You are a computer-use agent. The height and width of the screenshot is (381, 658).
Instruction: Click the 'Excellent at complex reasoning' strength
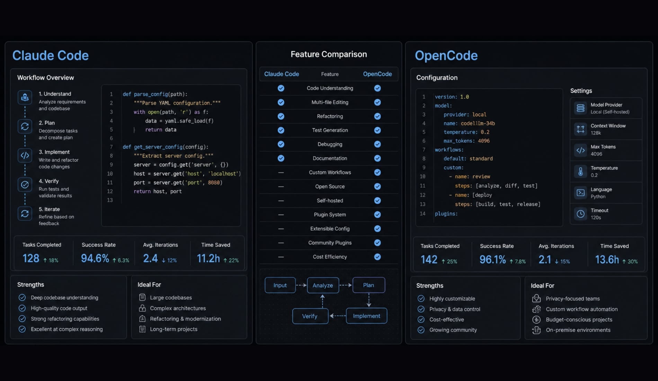(67, 329)
